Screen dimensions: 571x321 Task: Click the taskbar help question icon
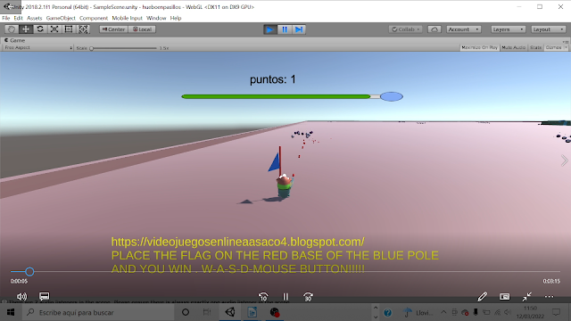388,312
